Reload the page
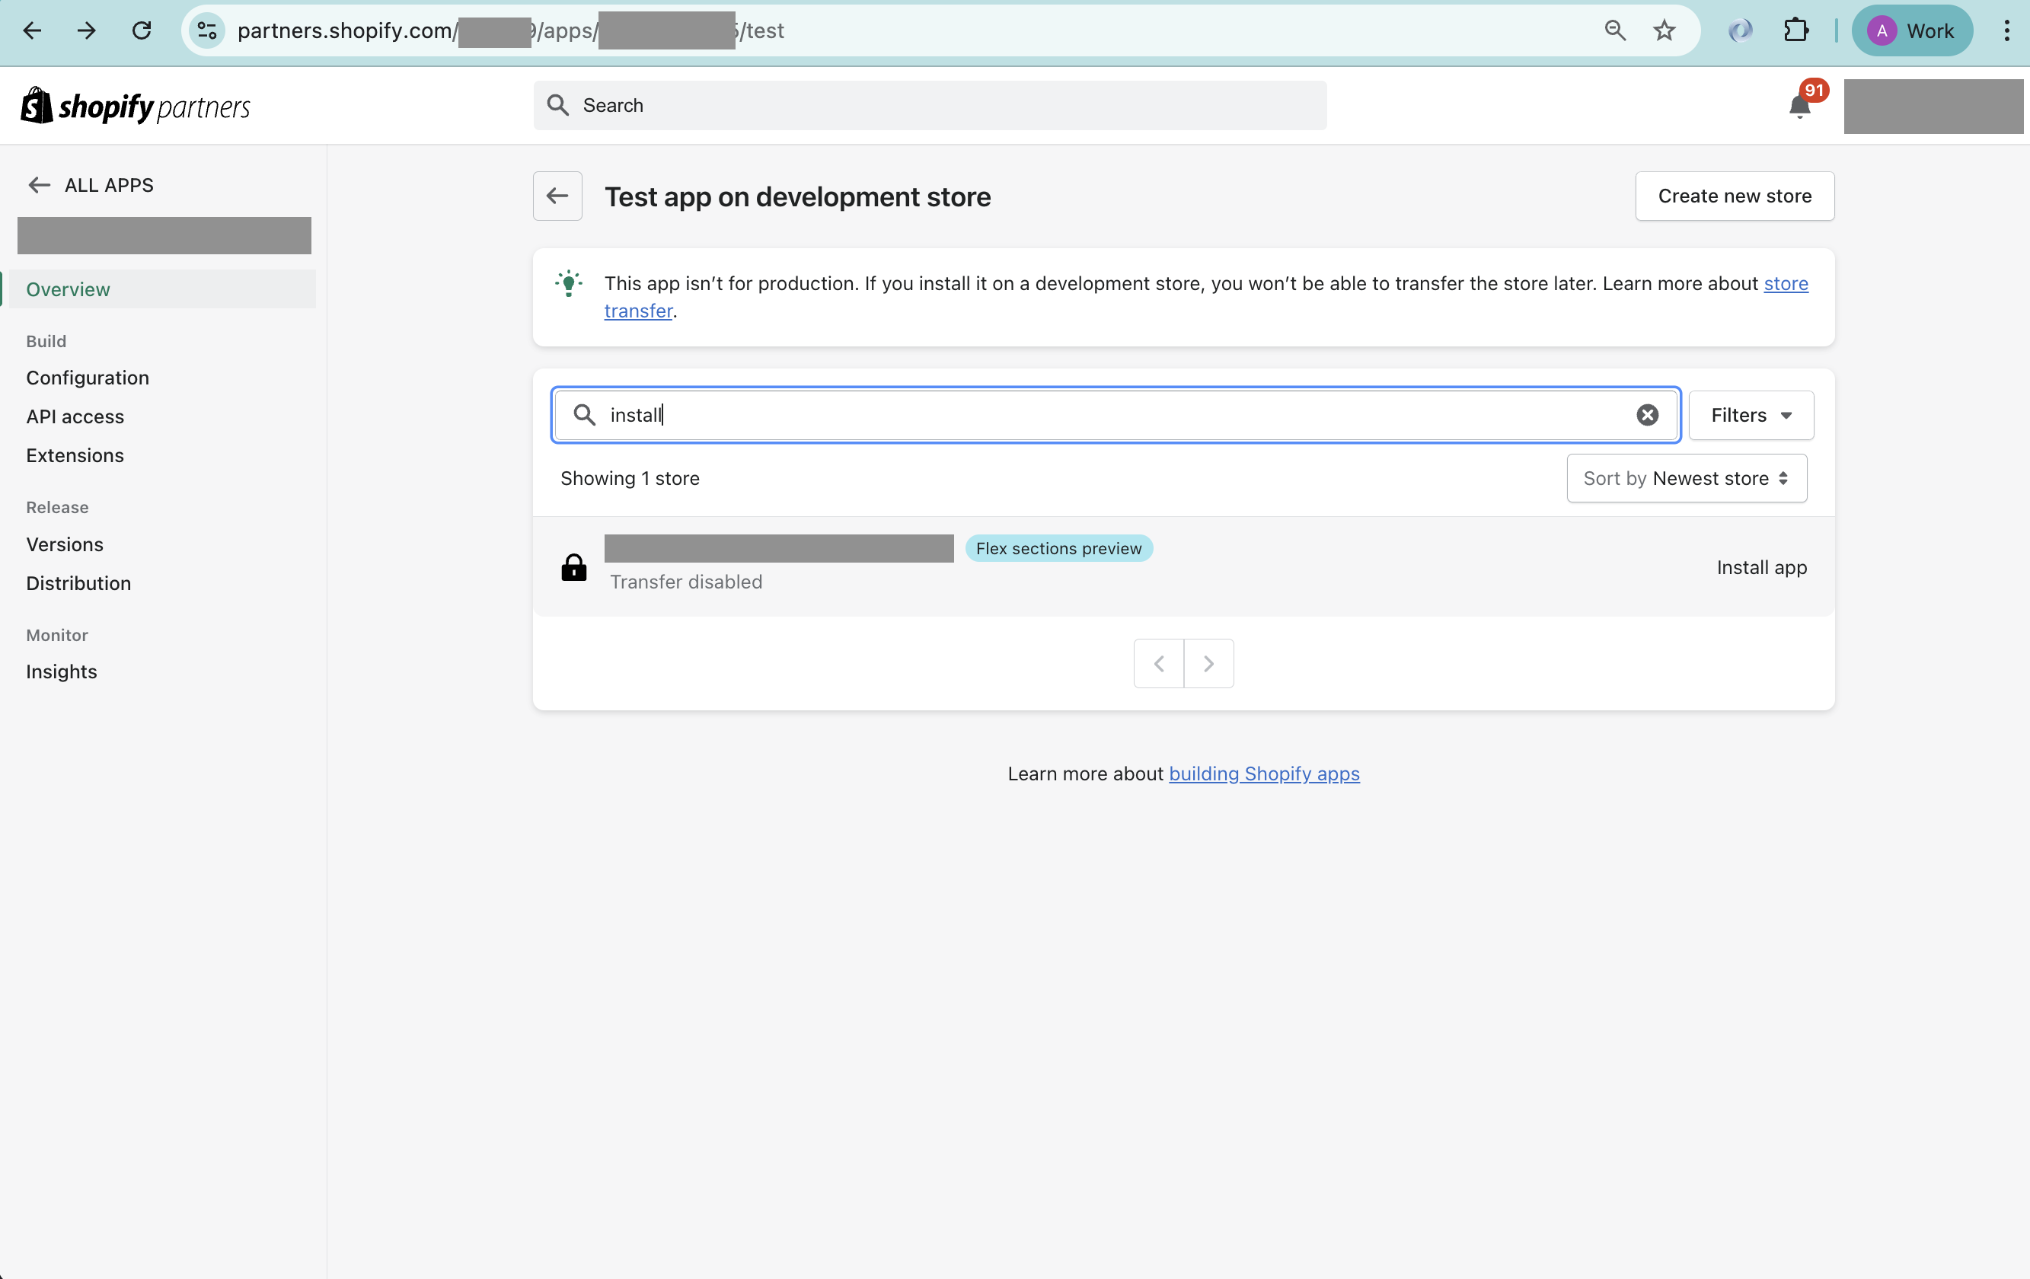 [142, 31]
